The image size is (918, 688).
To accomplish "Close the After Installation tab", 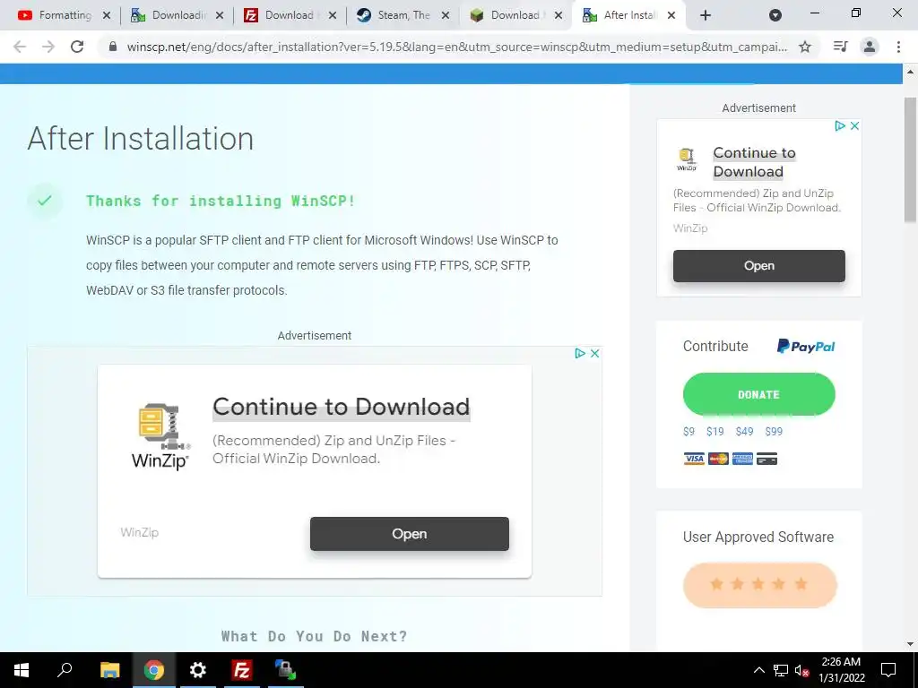I will click(x=671, y=15).
